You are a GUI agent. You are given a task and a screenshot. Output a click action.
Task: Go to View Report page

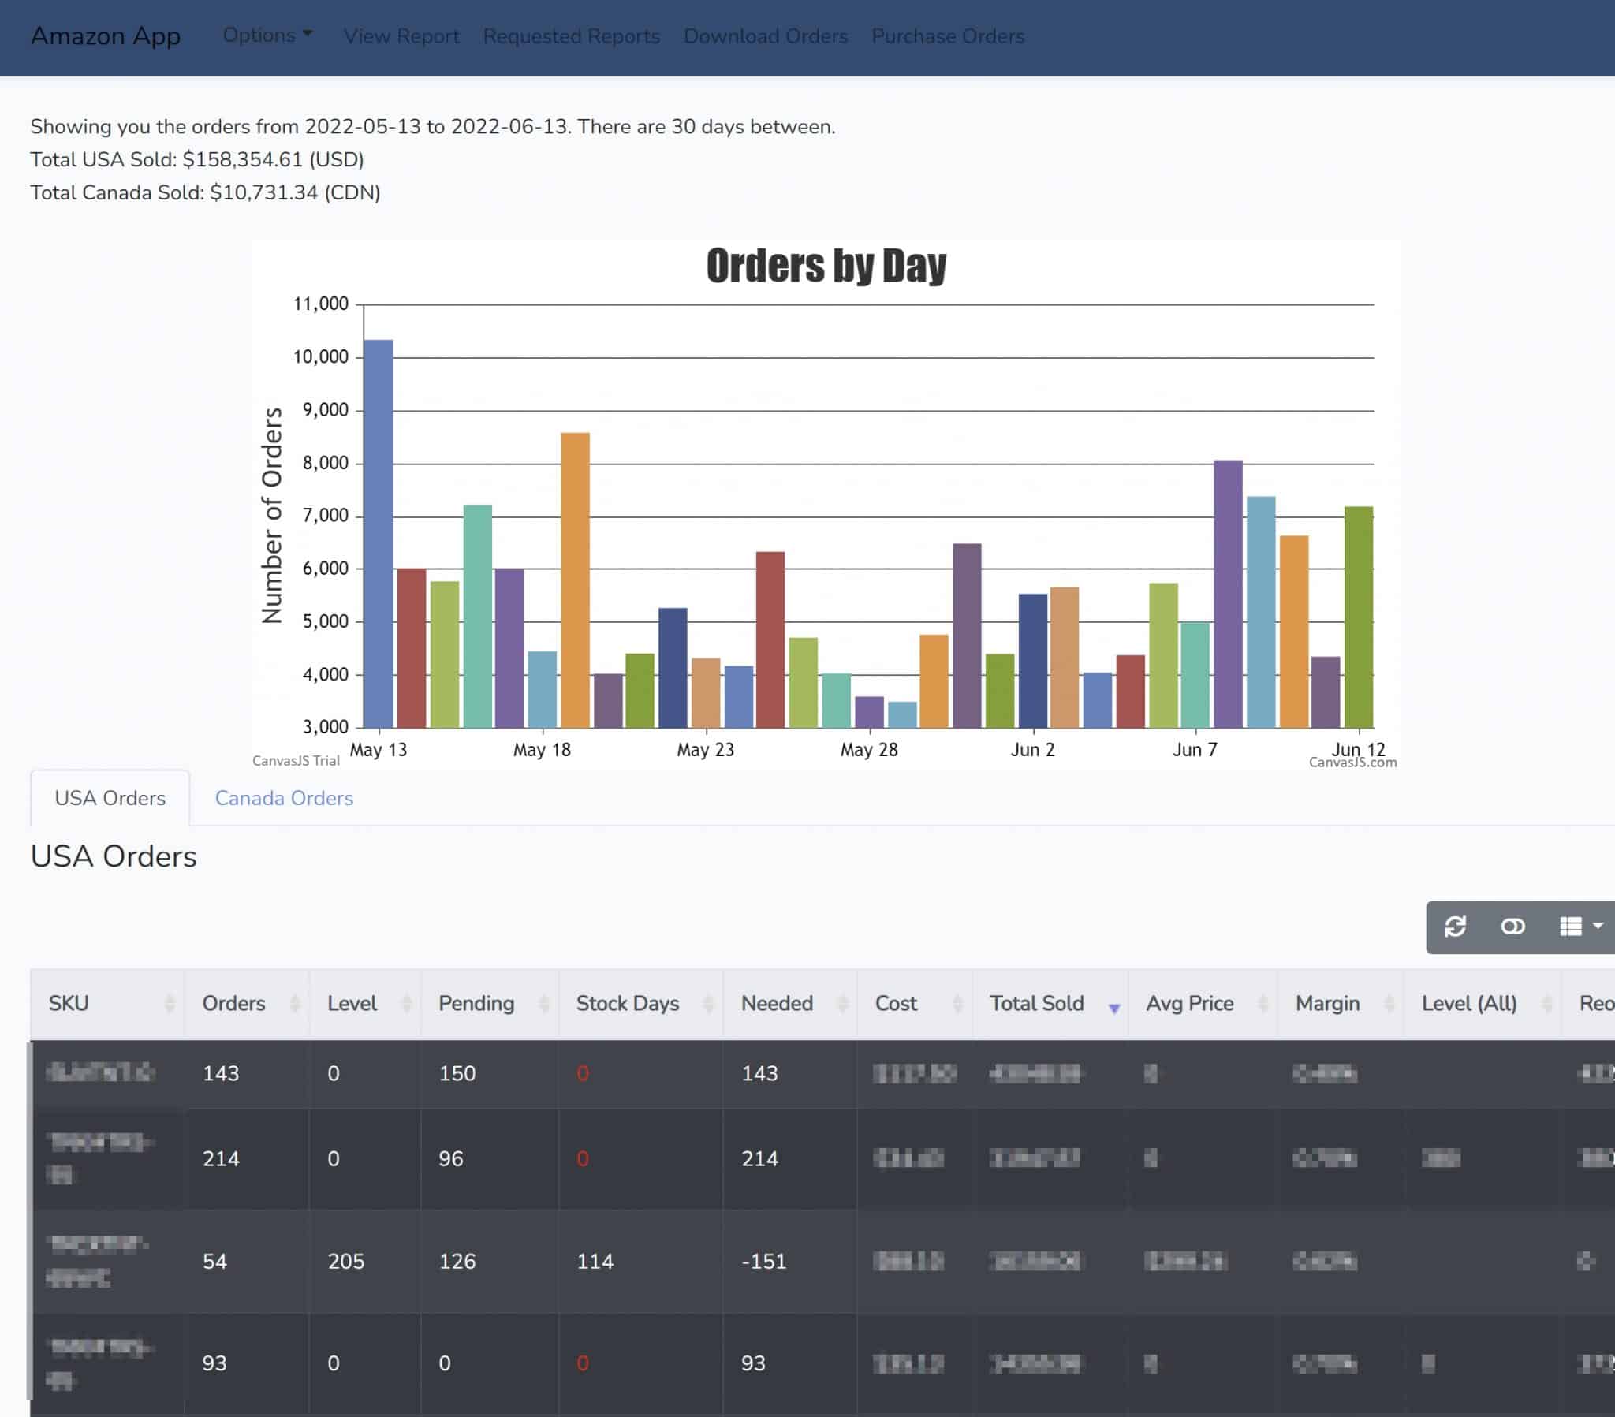pyautogui.click(x=401, y=36)
